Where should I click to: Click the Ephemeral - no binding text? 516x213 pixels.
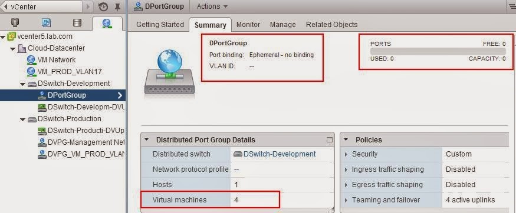pos(281,55)
